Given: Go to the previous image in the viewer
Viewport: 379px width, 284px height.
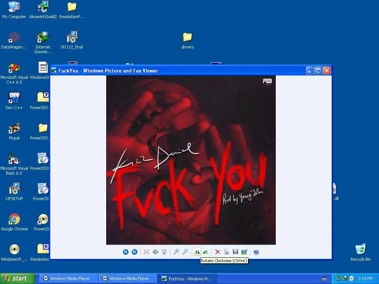Looking at the screenshot, I should 125,252.
